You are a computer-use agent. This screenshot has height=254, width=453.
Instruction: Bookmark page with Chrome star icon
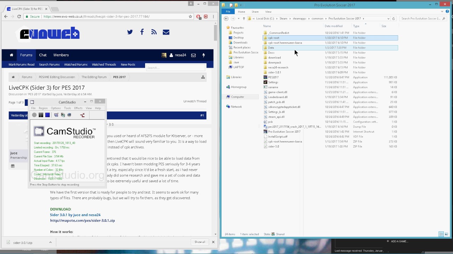[190, 17]
